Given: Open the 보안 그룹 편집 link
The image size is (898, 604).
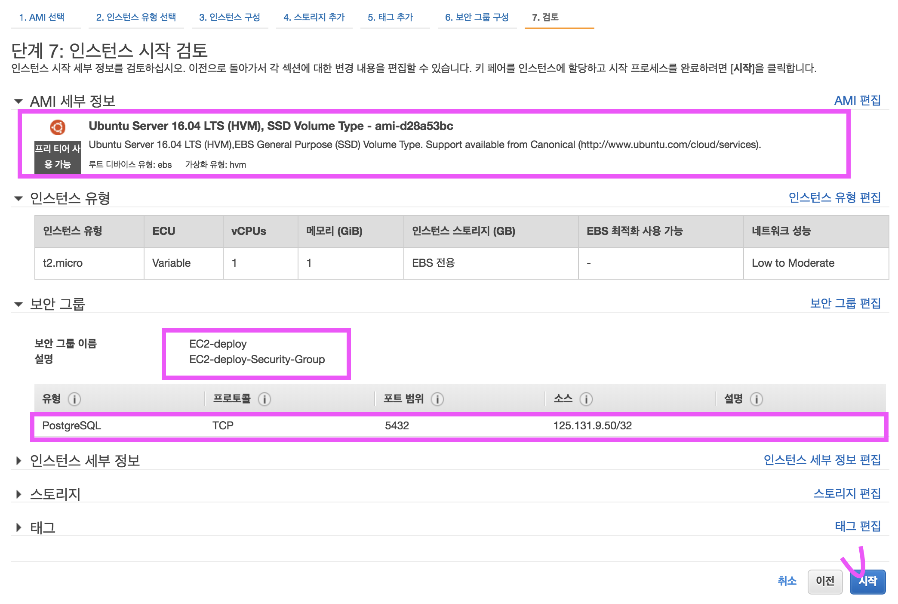Looking at the screenshot, I should click(846, 303).
